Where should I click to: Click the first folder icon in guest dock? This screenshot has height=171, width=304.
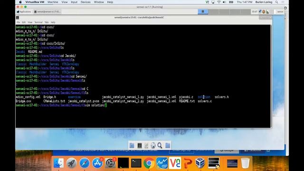132,145
